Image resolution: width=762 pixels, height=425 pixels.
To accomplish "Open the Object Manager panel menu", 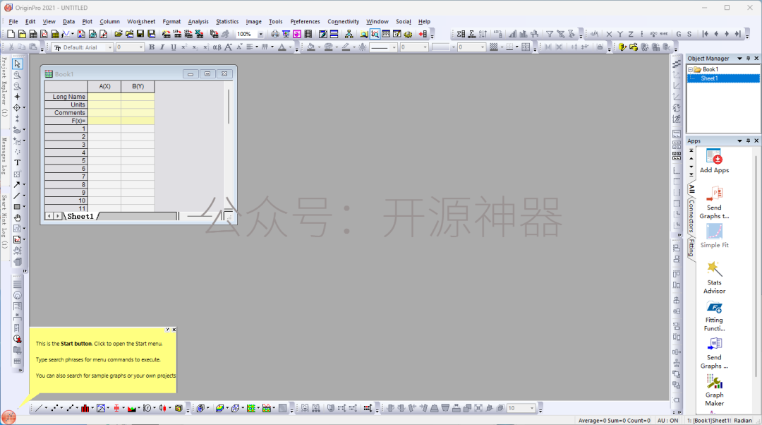I will pyautogui.click(x=739, y=59).
